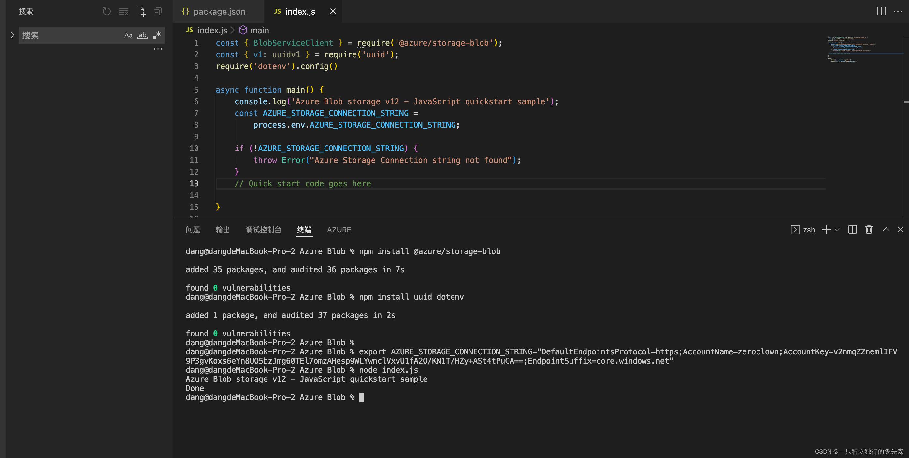Toggle match whole word option
This screenshot has width=909, height=458.
click(143, 35)
